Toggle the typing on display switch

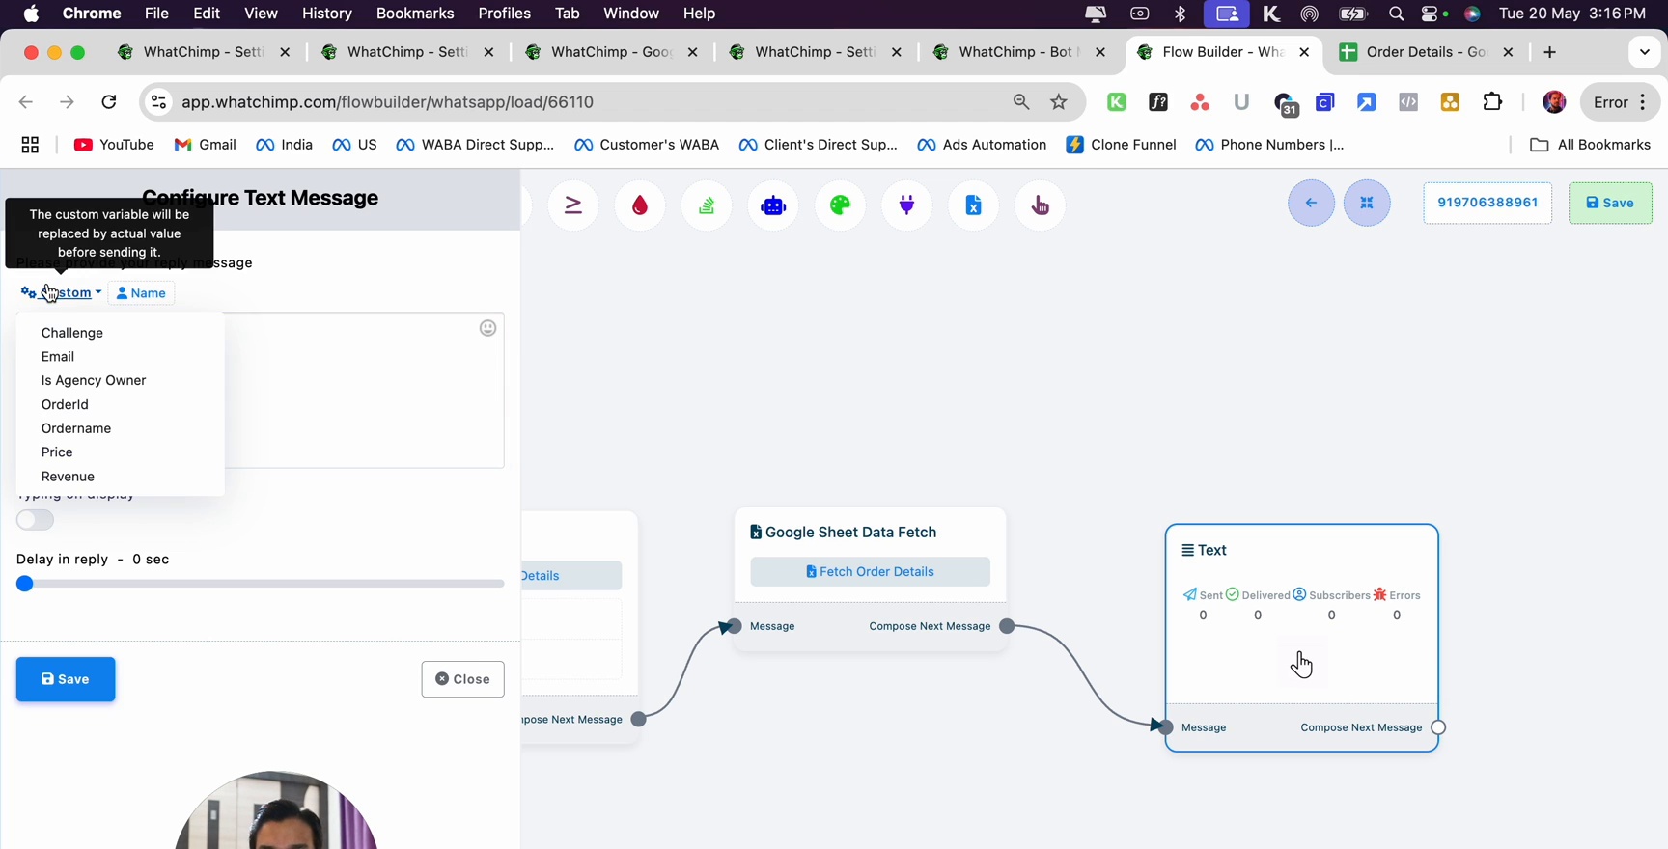(36, 520)
